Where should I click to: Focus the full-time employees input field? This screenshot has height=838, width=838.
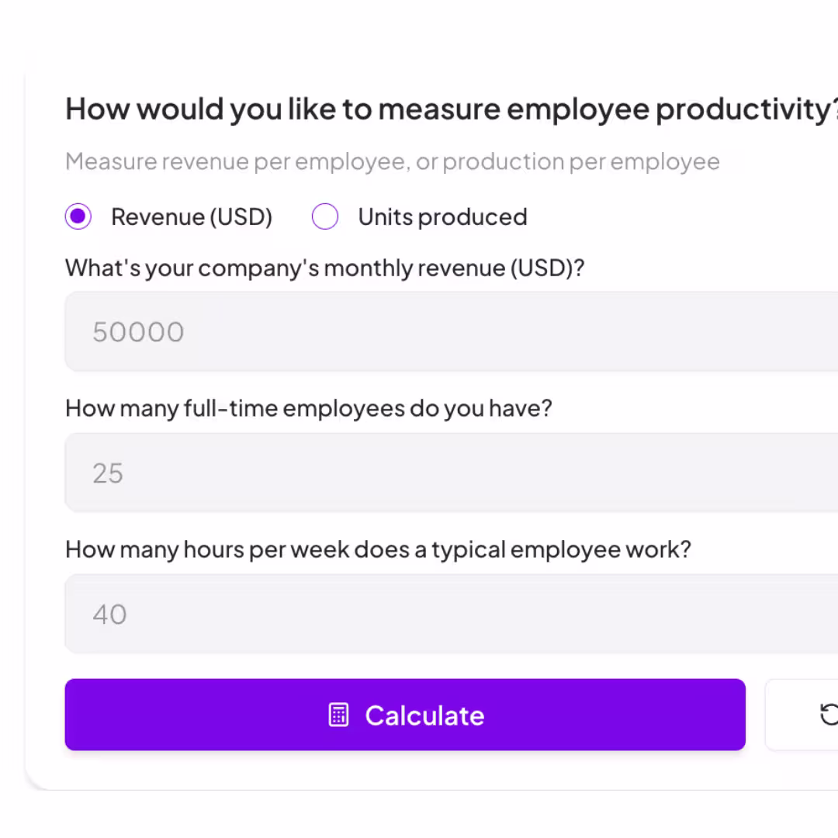click(x=451, y=473)
